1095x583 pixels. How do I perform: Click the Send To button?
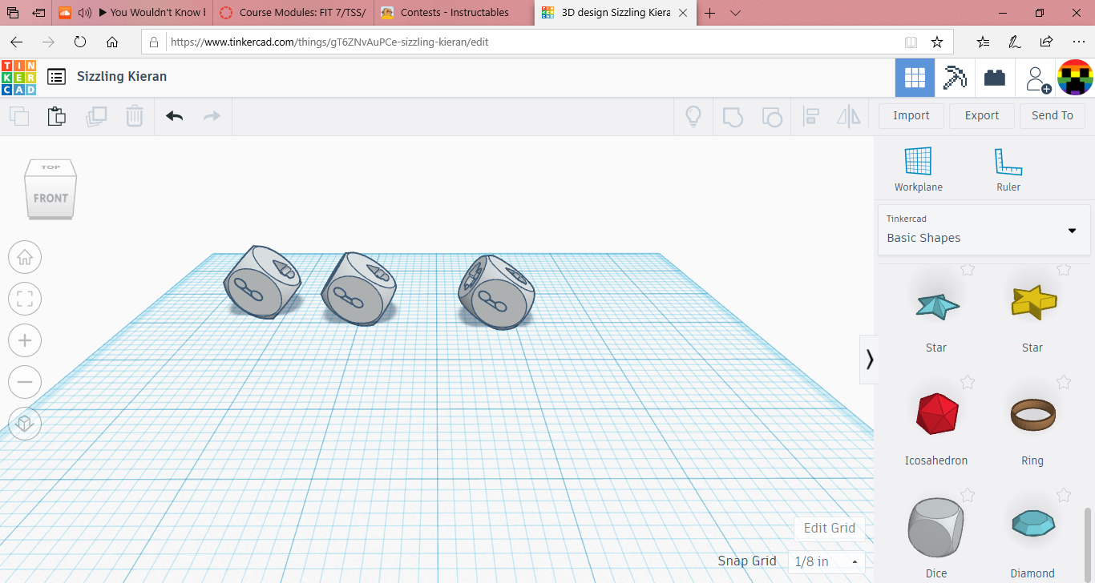(x=1053, y=115)
